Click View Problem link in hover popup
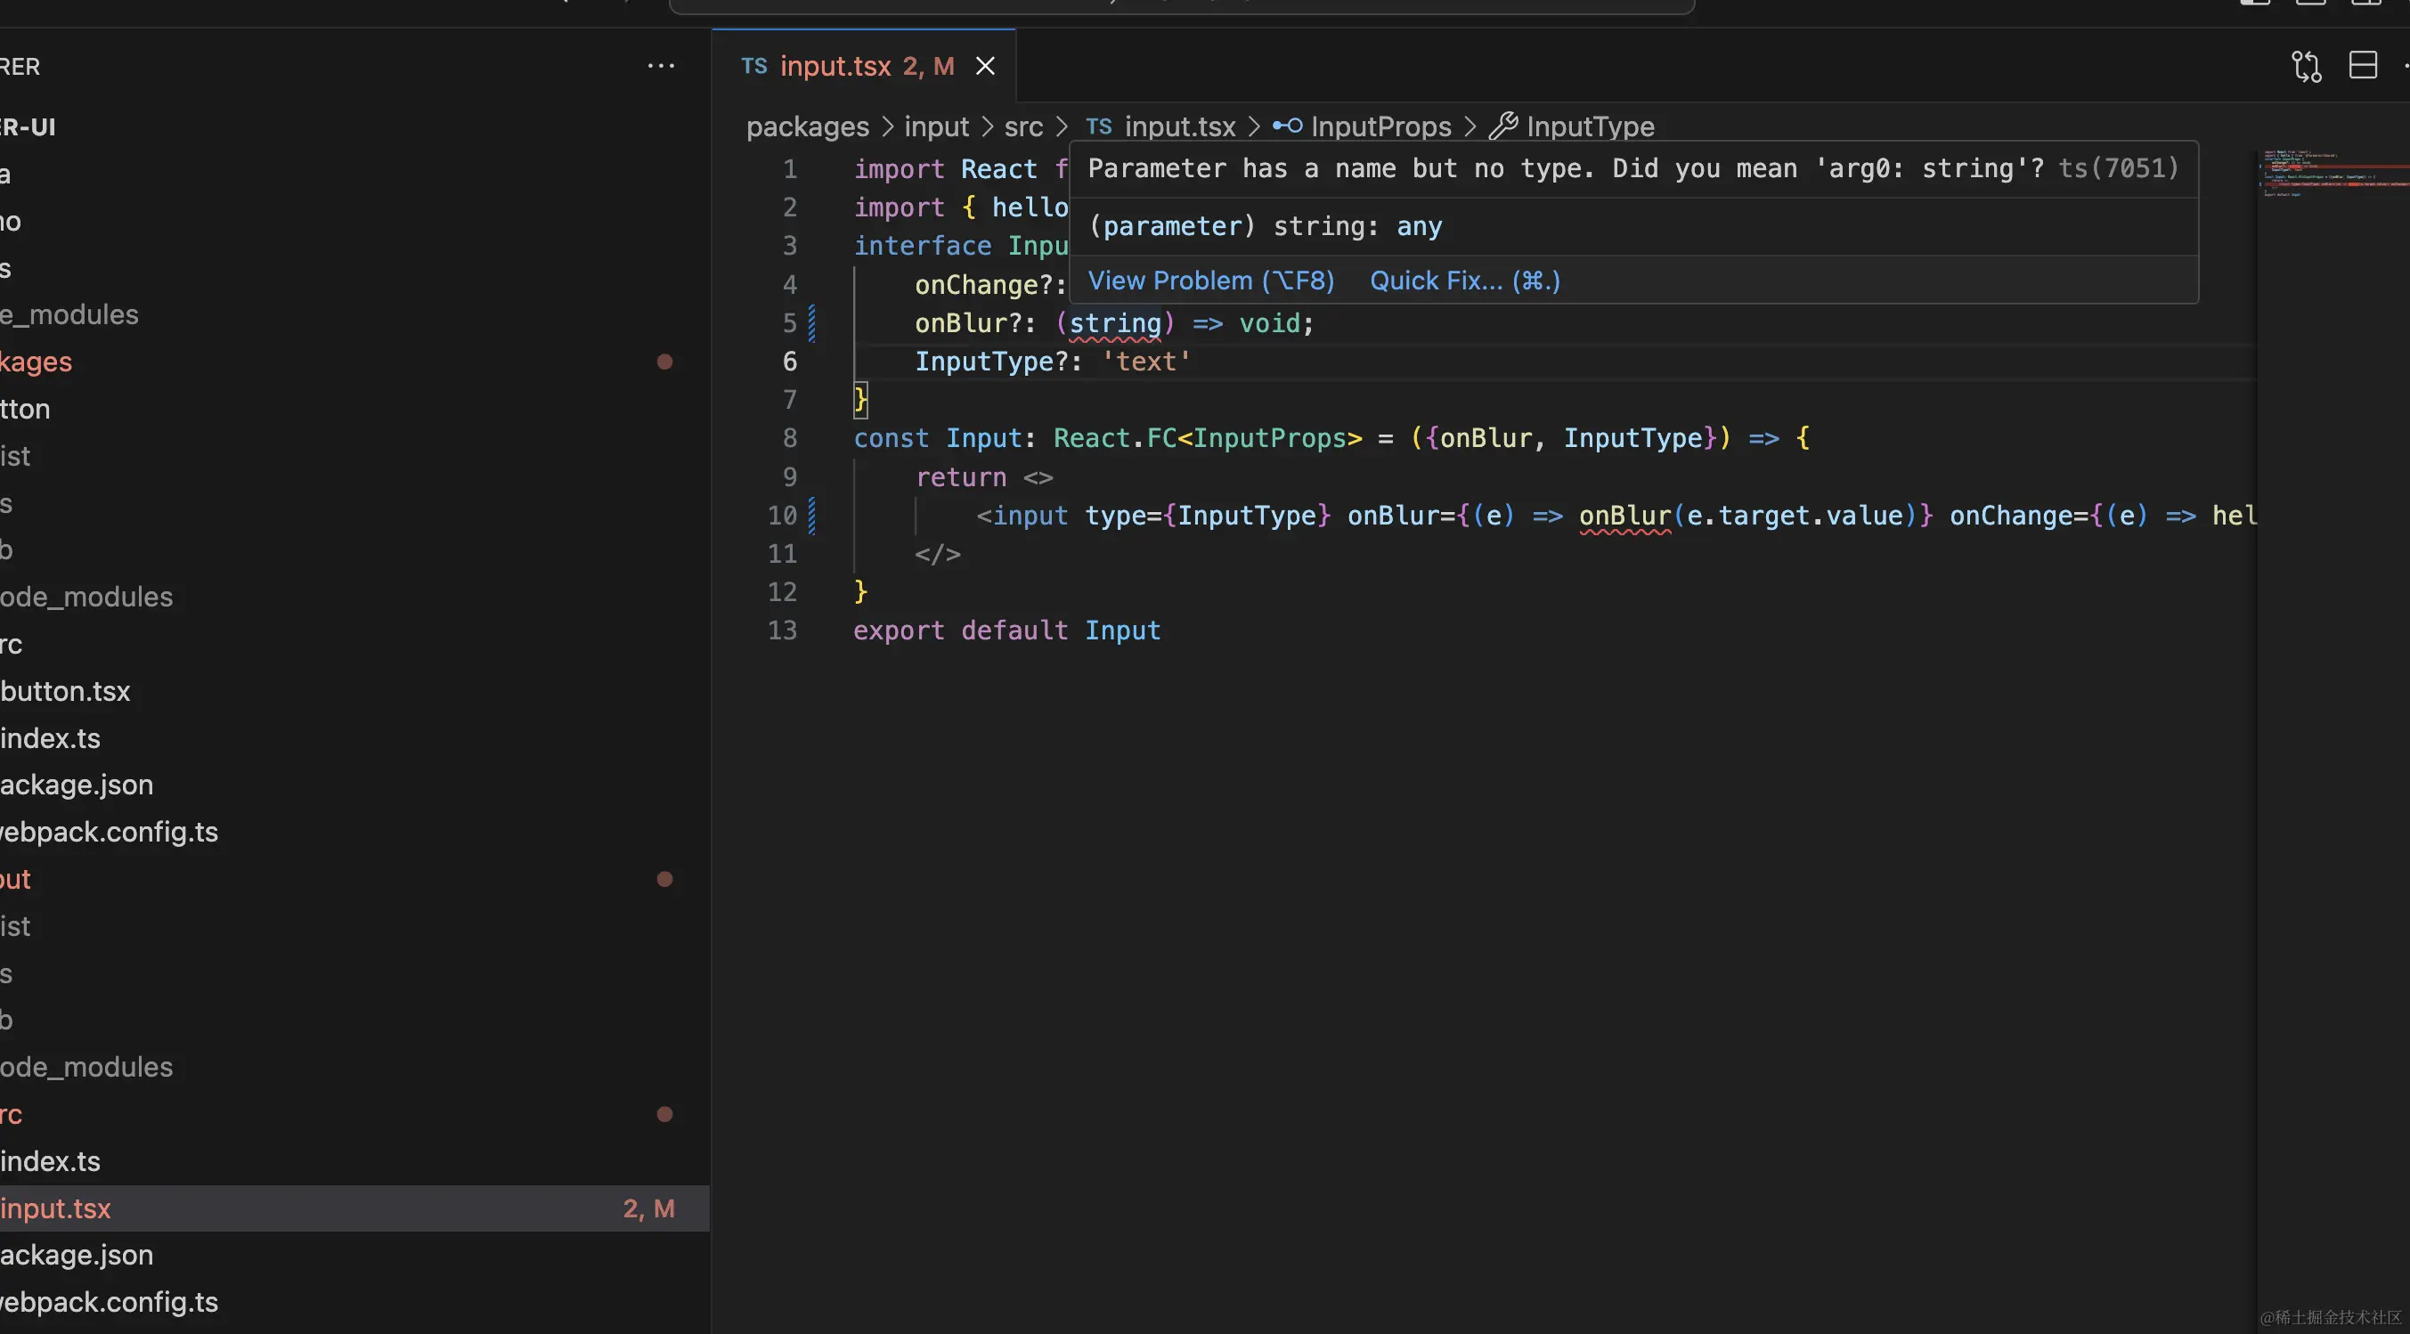 tap(1211, 281)
